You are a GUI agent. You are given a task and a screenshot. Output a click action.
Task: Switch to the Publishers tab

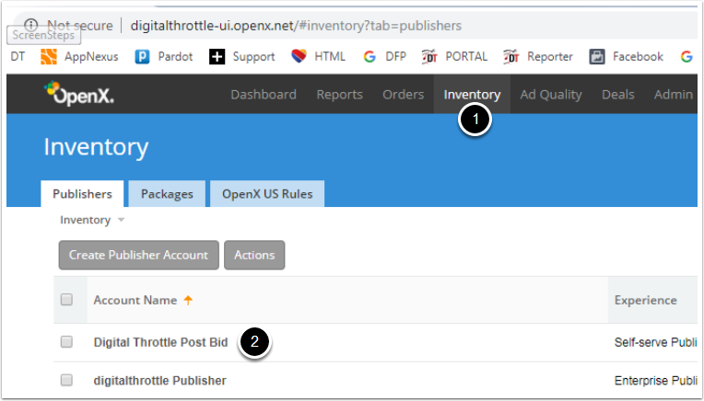(x=82, y=194)
